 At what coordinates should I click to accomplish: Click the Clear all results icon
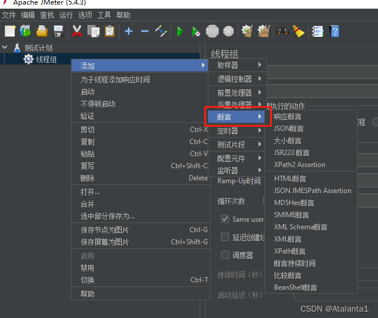pyautogui.click(x=264, y=31)
